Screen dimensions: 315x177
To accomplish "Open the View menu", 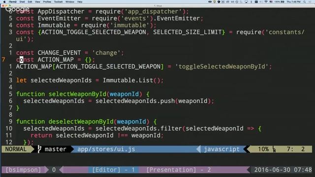I will [x=37, y=2].
